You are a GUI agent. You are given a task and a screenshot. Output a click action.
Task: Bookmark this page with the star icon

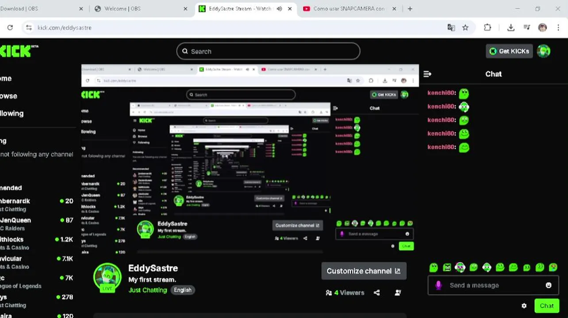tap(465, 27)
